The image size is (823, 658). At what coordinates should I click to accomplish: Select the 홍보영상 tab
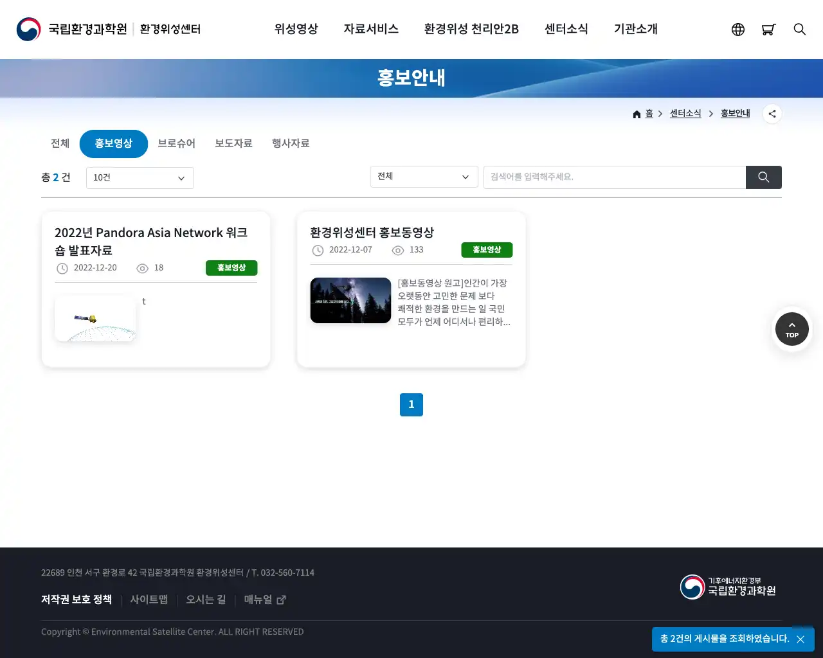pyautogui.click(x=114, y=144)
